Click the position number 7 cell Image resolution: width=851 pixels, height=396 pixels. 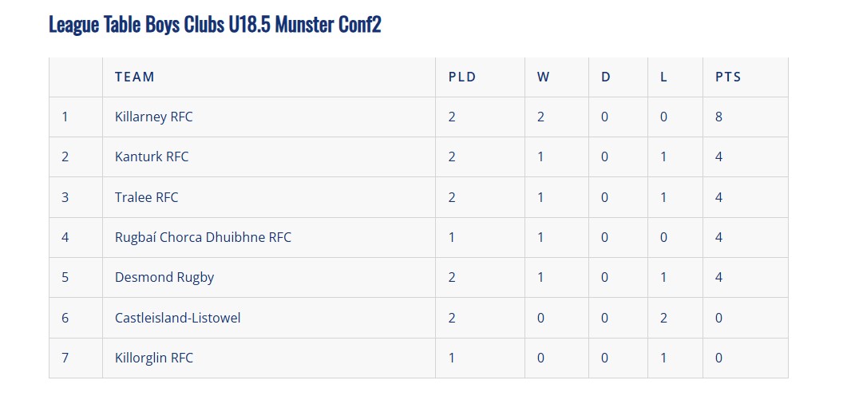(65, 358)
